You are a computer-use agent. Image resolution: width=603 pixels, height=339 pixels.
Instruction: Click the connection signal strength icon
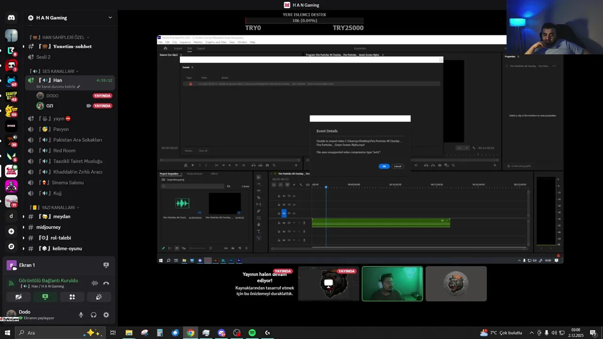11,283
